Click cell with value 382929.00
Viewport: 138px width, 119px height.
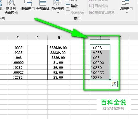click(x=59, y=47)
